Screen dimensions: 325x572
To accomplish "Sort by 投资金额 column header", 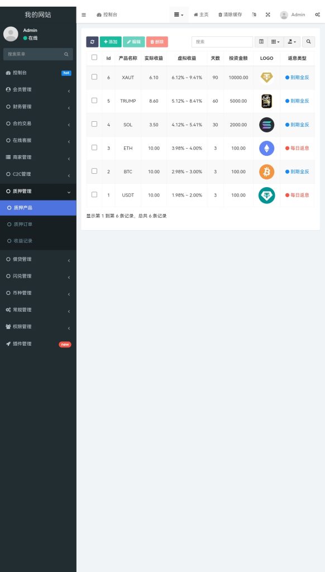I will [x=238, y=58].
